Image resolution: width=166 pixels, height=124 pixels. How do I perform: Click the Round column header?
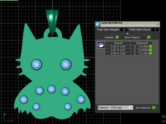click(118, 43)
